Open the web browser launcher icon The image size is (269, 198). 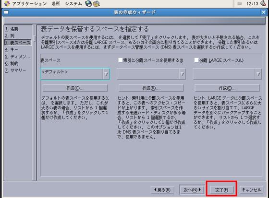click(x=88, y=4)
